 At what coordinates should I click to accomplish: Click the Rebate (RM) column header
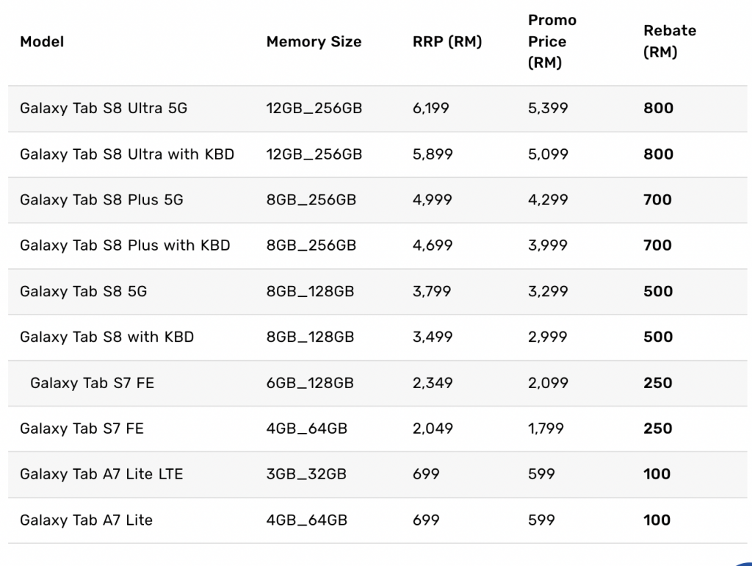pos(670,41)
